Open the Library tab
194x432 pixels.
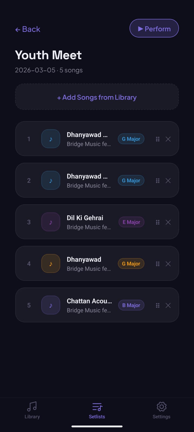[x=32, y=410]
